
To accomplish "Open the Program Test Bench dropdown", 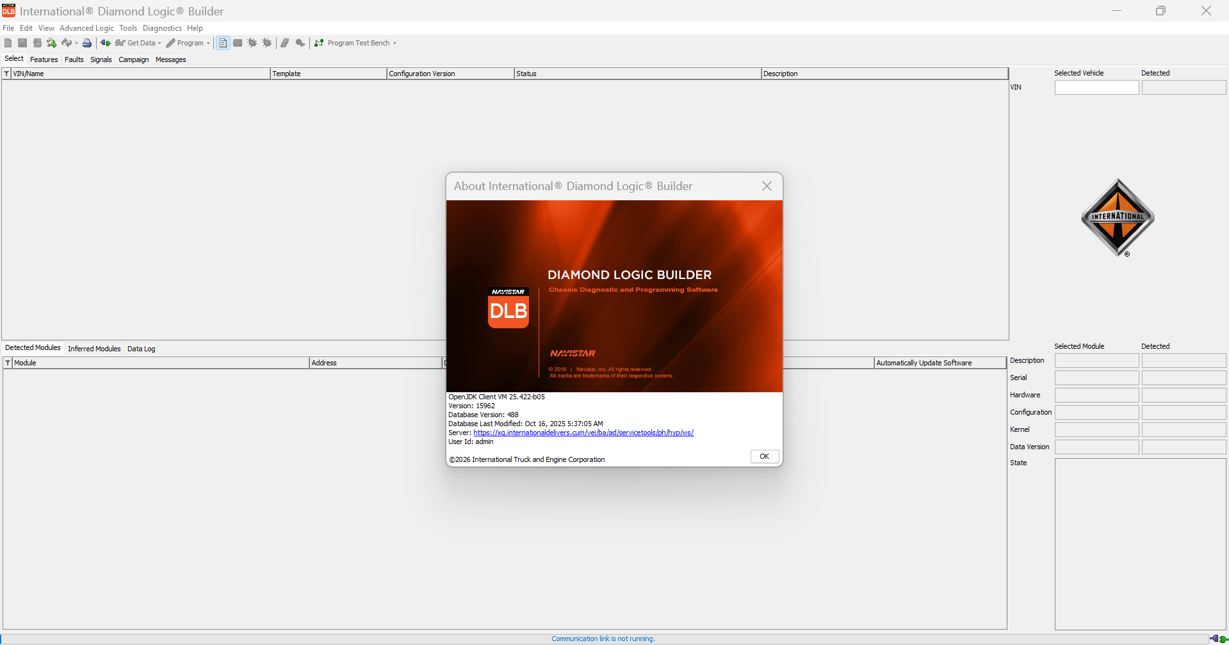I will pyautogui.click(x=355, y=43).
